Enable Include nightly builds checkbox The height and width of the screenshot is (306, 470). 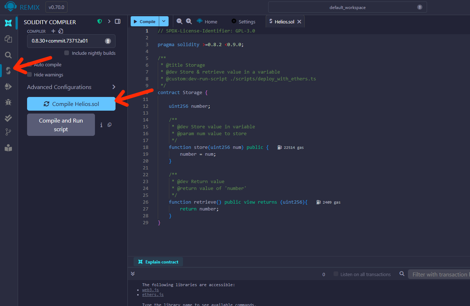66,53
